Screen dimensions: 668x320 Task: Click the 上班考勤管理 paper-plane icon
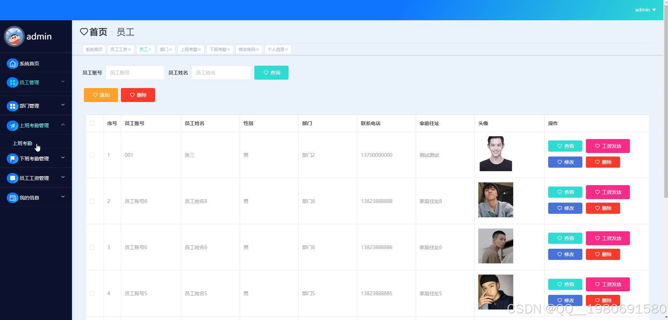click(12, 125)
